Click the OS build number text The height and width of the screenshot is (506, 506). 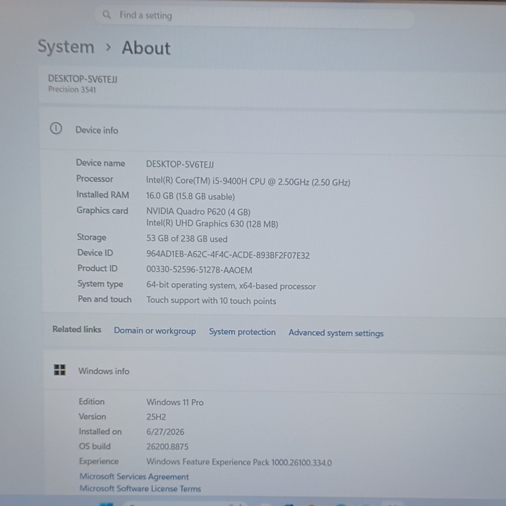(167, 446)
